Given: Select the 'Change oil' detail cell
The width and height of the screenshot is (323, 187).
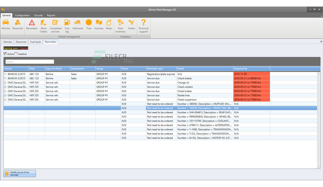Looking at the screenshot, I should [205, 83].
